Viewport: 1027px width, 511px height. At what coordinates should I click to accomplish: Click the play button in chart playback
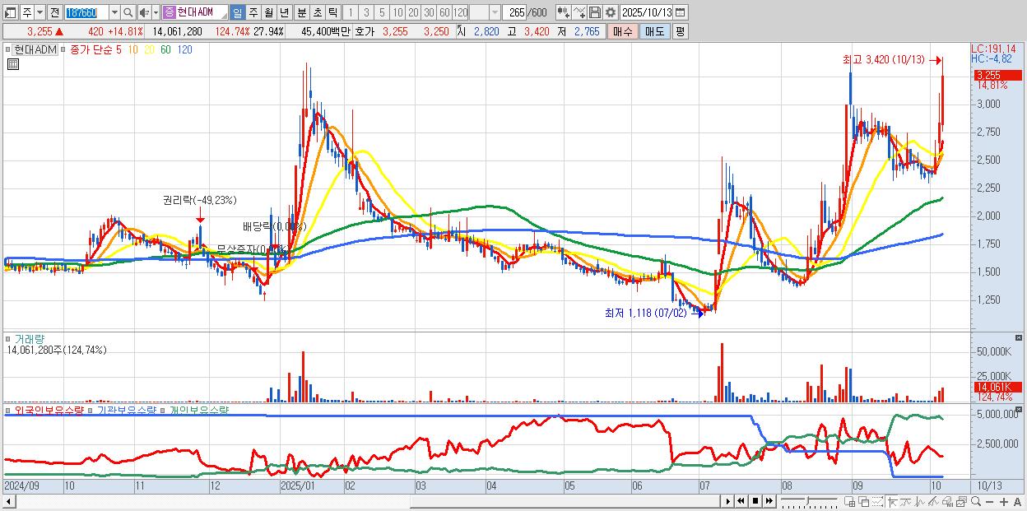728,501
